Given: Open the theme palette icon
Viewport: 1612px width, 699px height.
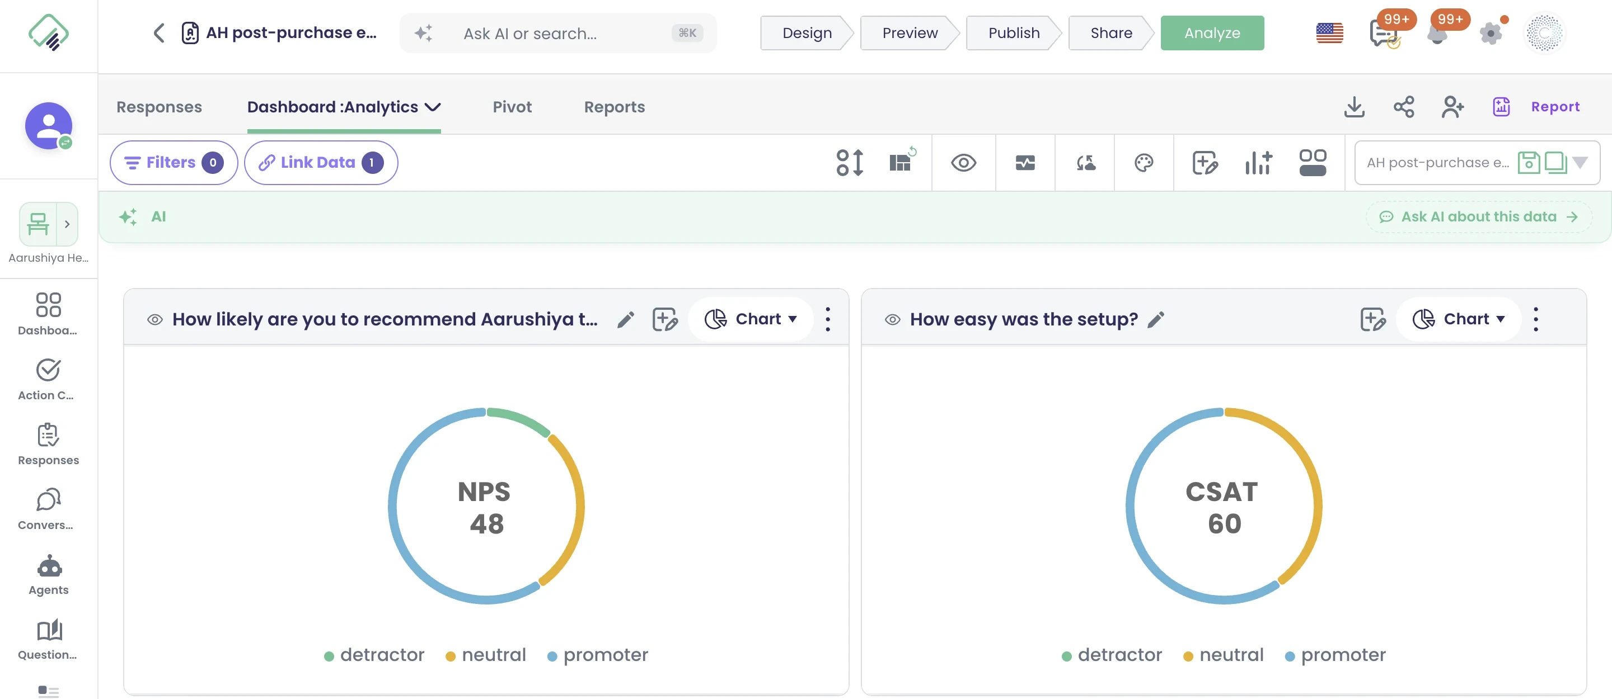Looking at the screenshot, I should 1144,163.
